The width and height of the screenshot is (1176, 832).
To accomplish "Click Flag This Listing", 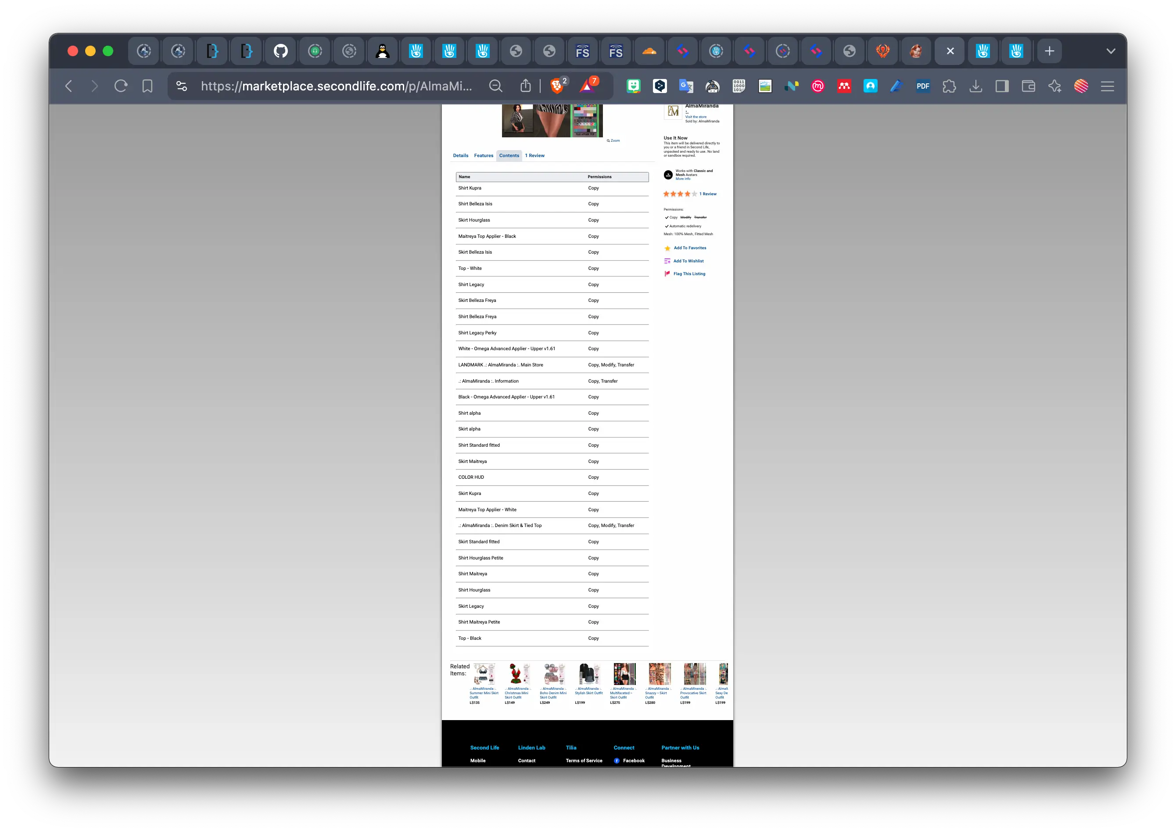I will tap(689, 273).
